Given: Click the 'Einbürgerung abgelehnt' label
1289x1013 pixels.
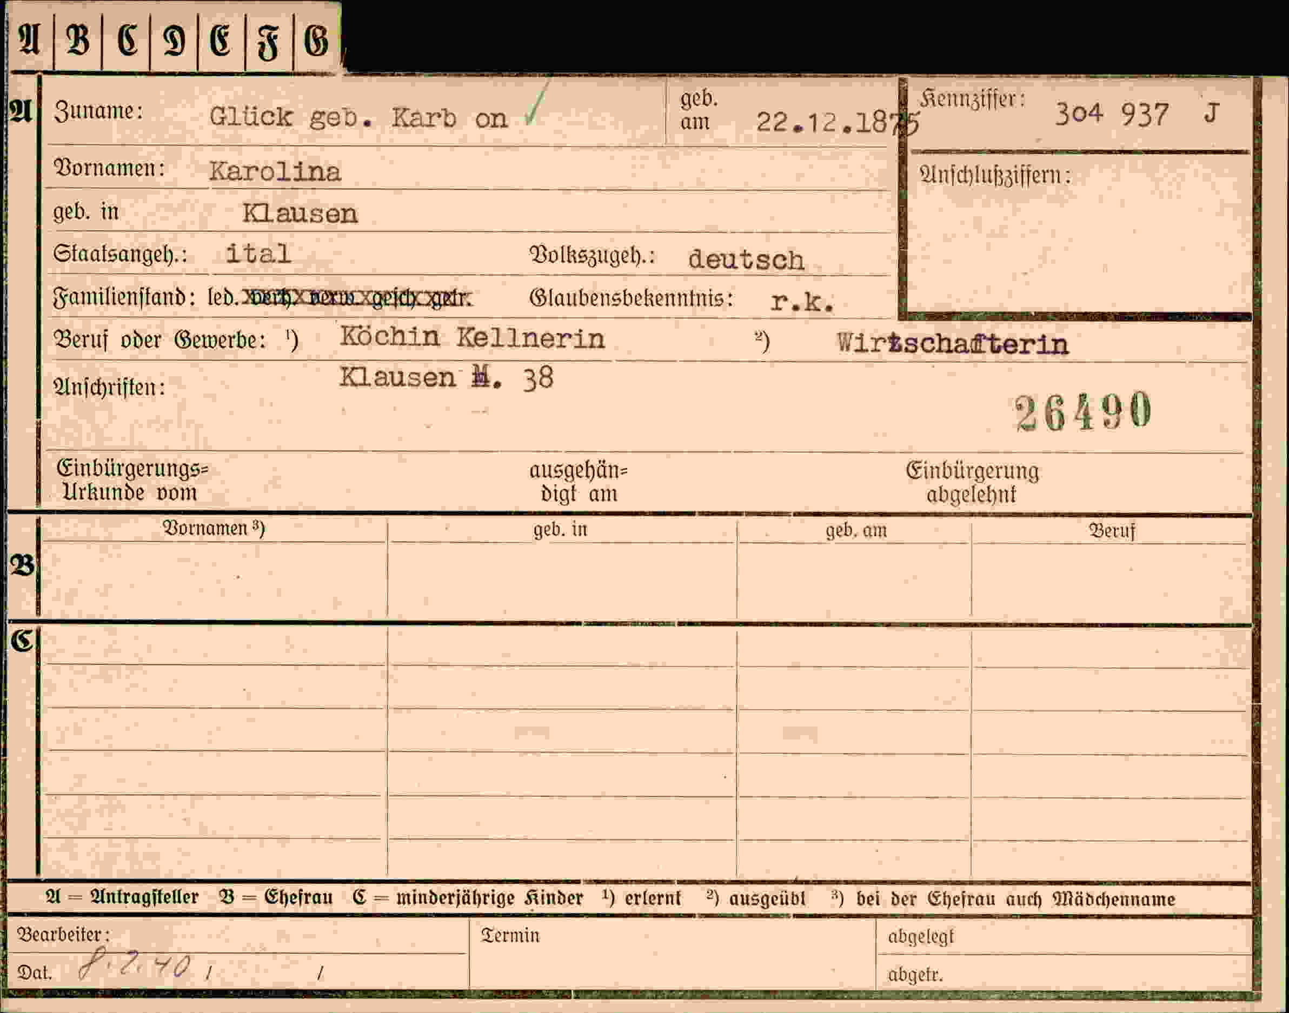Looking at the screenshot, I should 972,482.
